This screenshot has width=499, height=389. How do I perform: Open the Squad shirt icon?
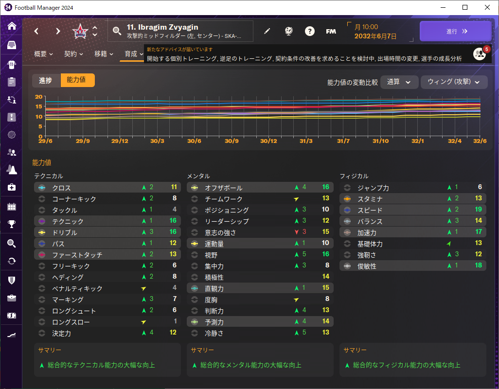tap(12, 65)
